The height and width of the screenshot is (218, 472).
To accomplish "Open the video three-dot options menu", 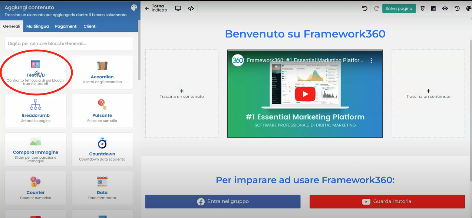I will (x=370, y=60).
